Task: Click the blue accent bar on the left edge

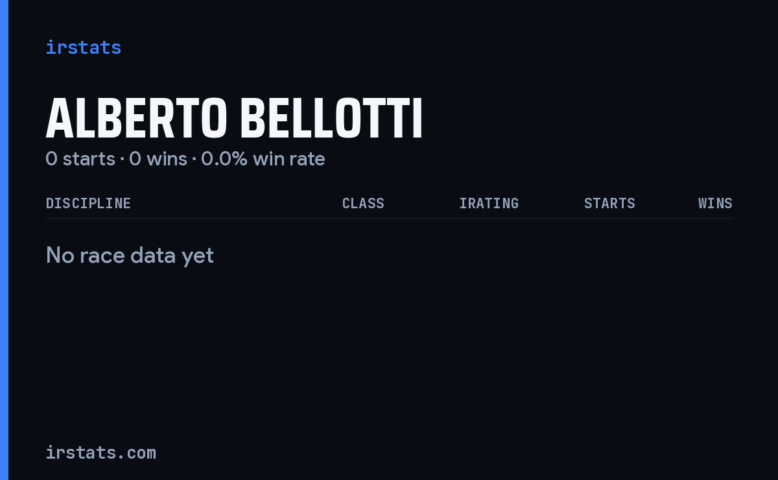Action: click(x=4, y=240)
